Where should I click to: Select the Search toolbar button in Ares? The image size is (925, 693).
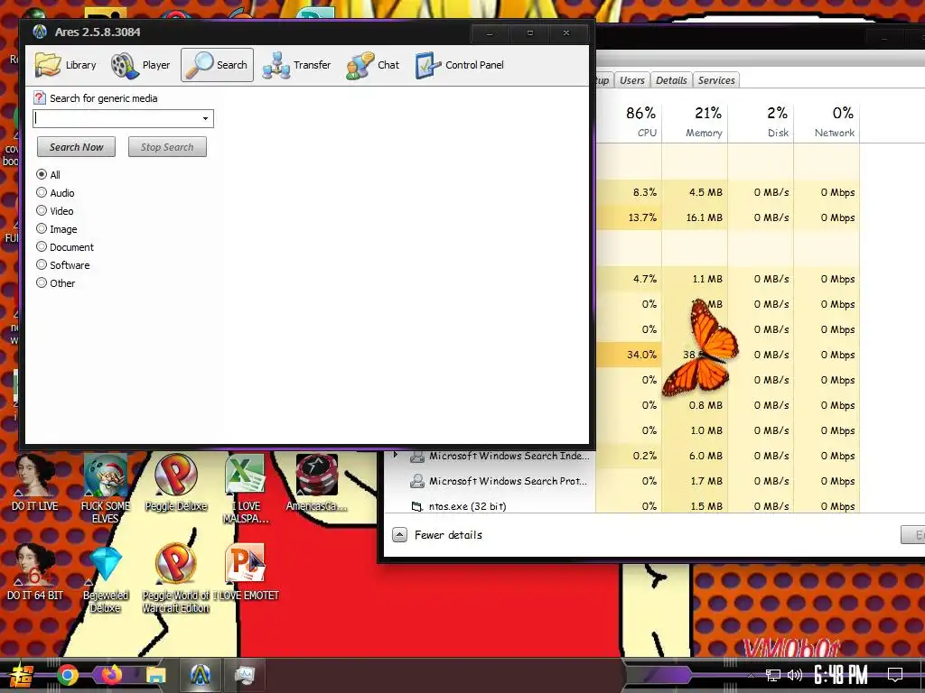(x=217, y=65)
